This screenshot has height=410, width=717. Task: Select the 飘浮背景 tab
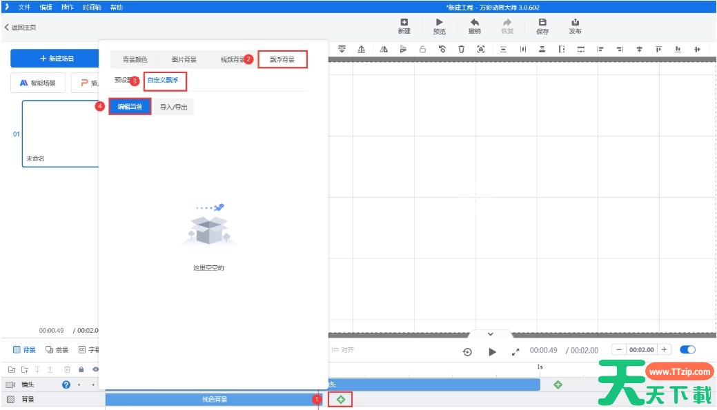282,59
